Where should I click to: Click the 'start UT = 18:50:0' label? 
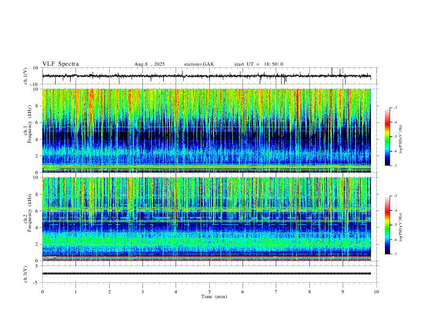click(259, 64)
